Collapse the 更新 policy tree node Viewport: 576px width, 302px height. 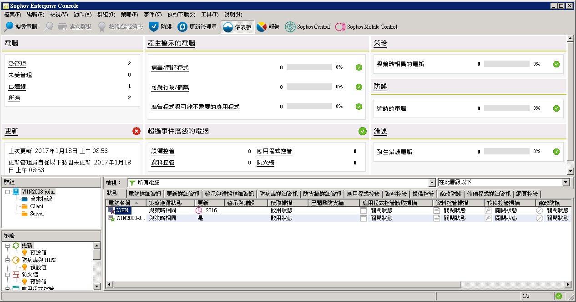(x=7, y=246)
